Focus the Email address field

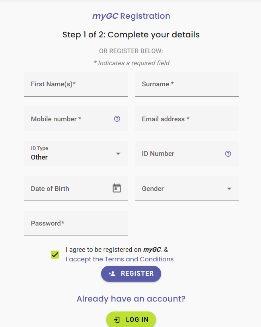point(187,119)
